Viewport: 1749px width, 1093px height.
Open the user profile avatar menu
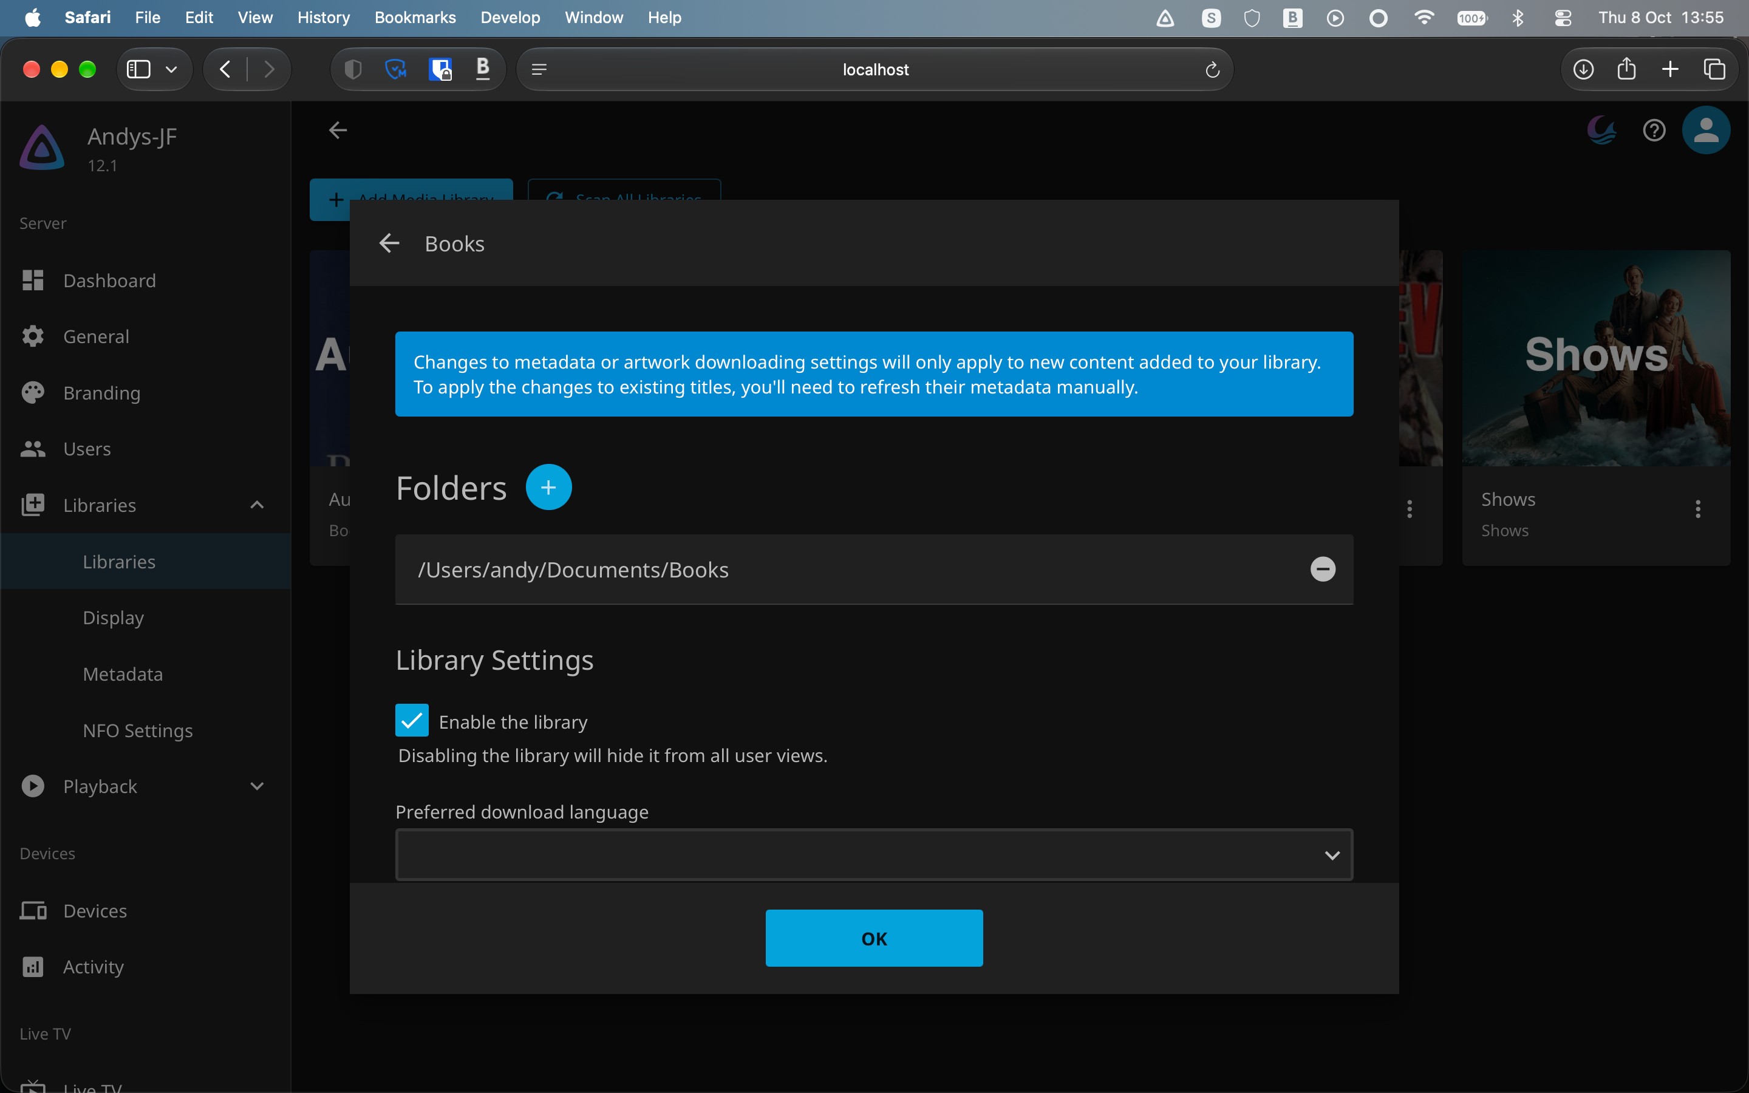tap(1706, 131)
